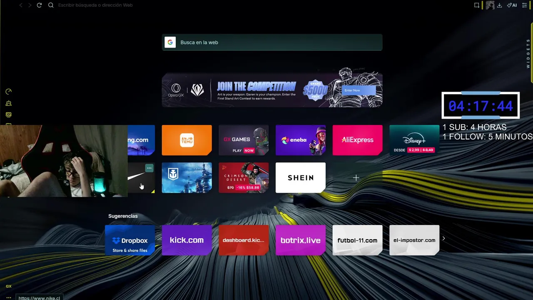Open the downloads icon in the toolbar
Image resolution: width=533 pixels, height=300 pixels.
(x=500, y=5)
